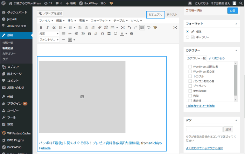Apply italic formatting
This screenshot has height=154, width=245.
pyautogui.click(x=47, y=28)
